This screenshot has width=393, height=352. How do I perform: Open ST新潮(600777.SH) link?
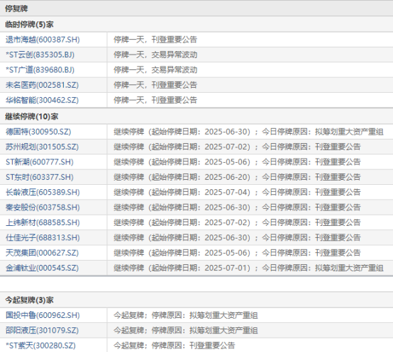pos(40,162)
